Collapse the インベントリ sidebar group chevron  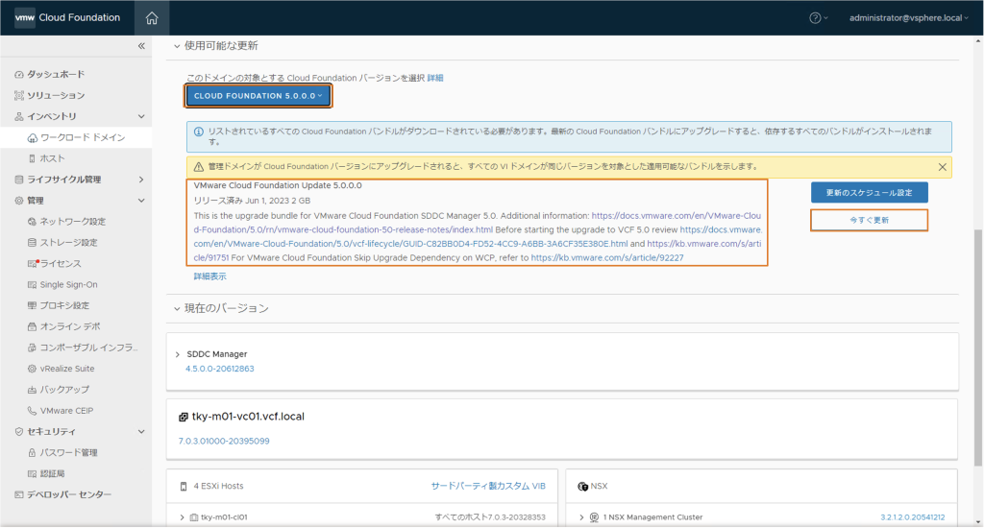pos(141,116)
